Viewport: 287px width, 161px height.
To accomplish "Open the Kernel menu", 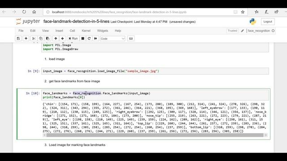I will 86,31.
